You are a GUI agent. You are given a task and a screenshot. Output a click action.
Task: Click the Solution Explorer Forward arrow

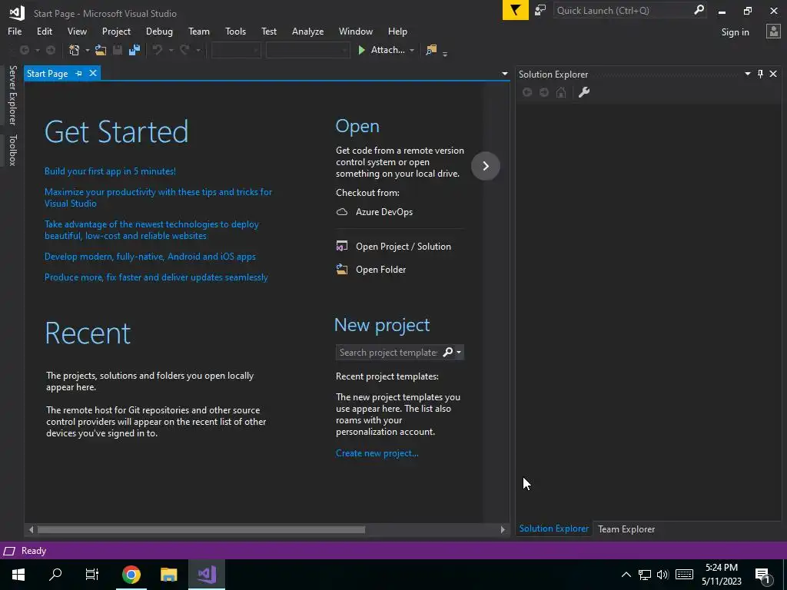pyautogui.click(x=544, y=92)
